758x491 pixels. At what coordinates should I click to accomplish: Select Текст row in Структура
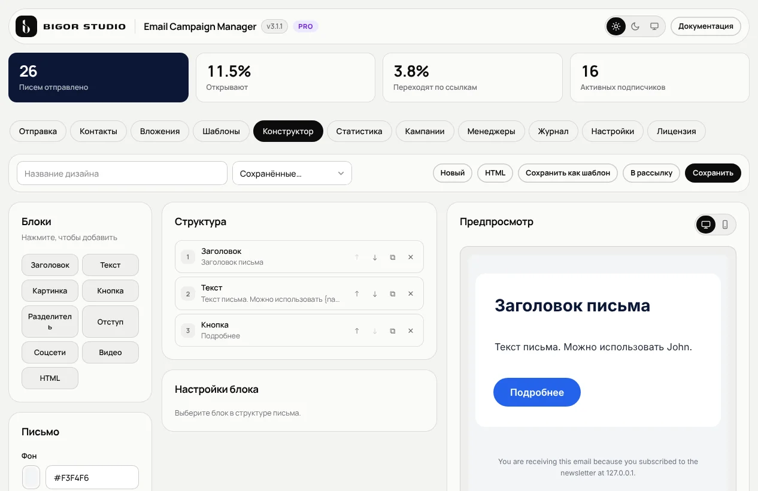[299, 293]
